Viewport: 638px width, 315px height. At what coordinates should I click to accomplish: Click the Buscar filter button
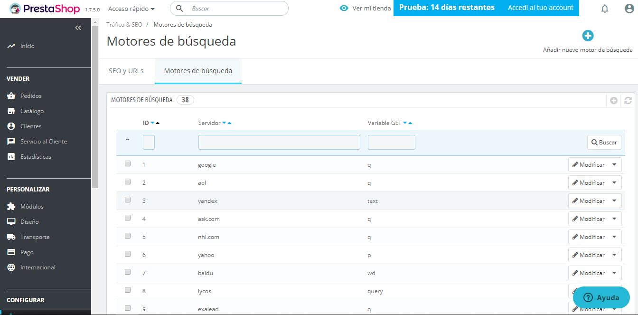(603, 142)
